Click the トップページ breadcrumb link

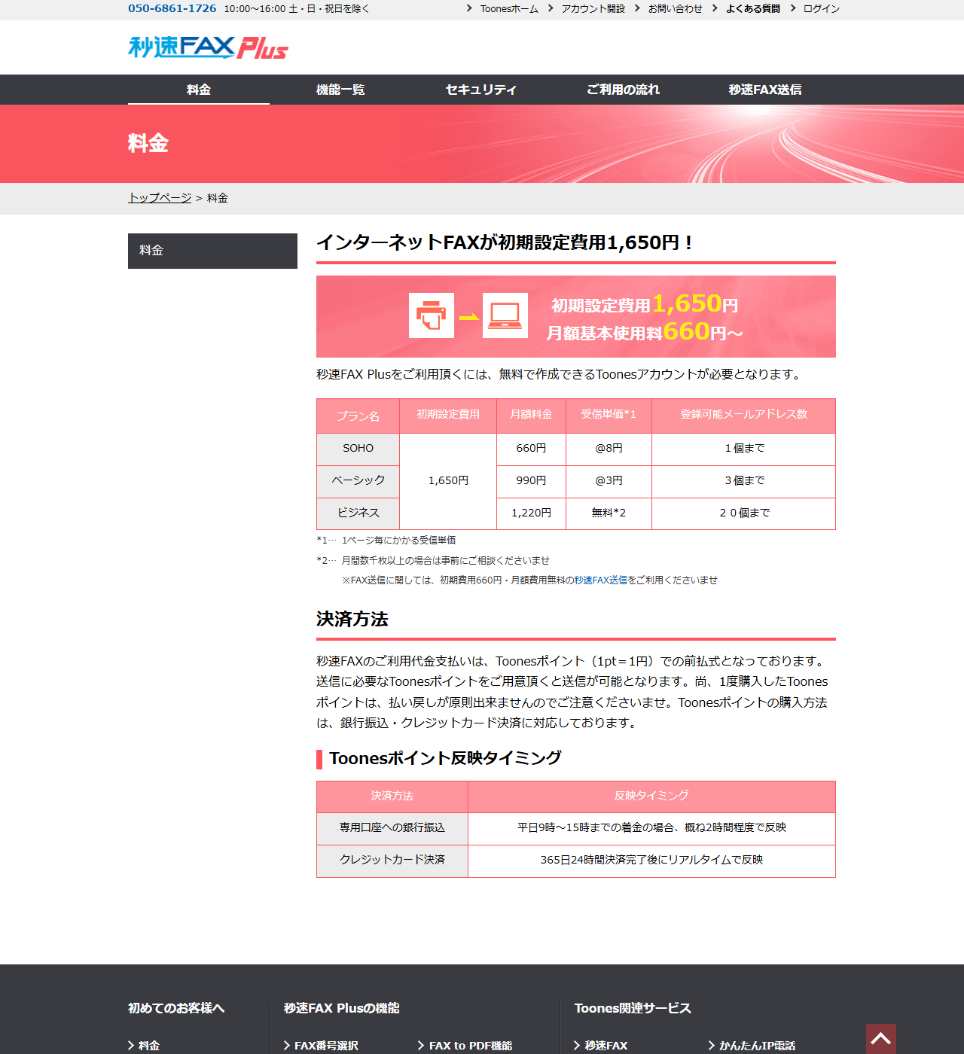pyautogui.click(x=160, y=198)
